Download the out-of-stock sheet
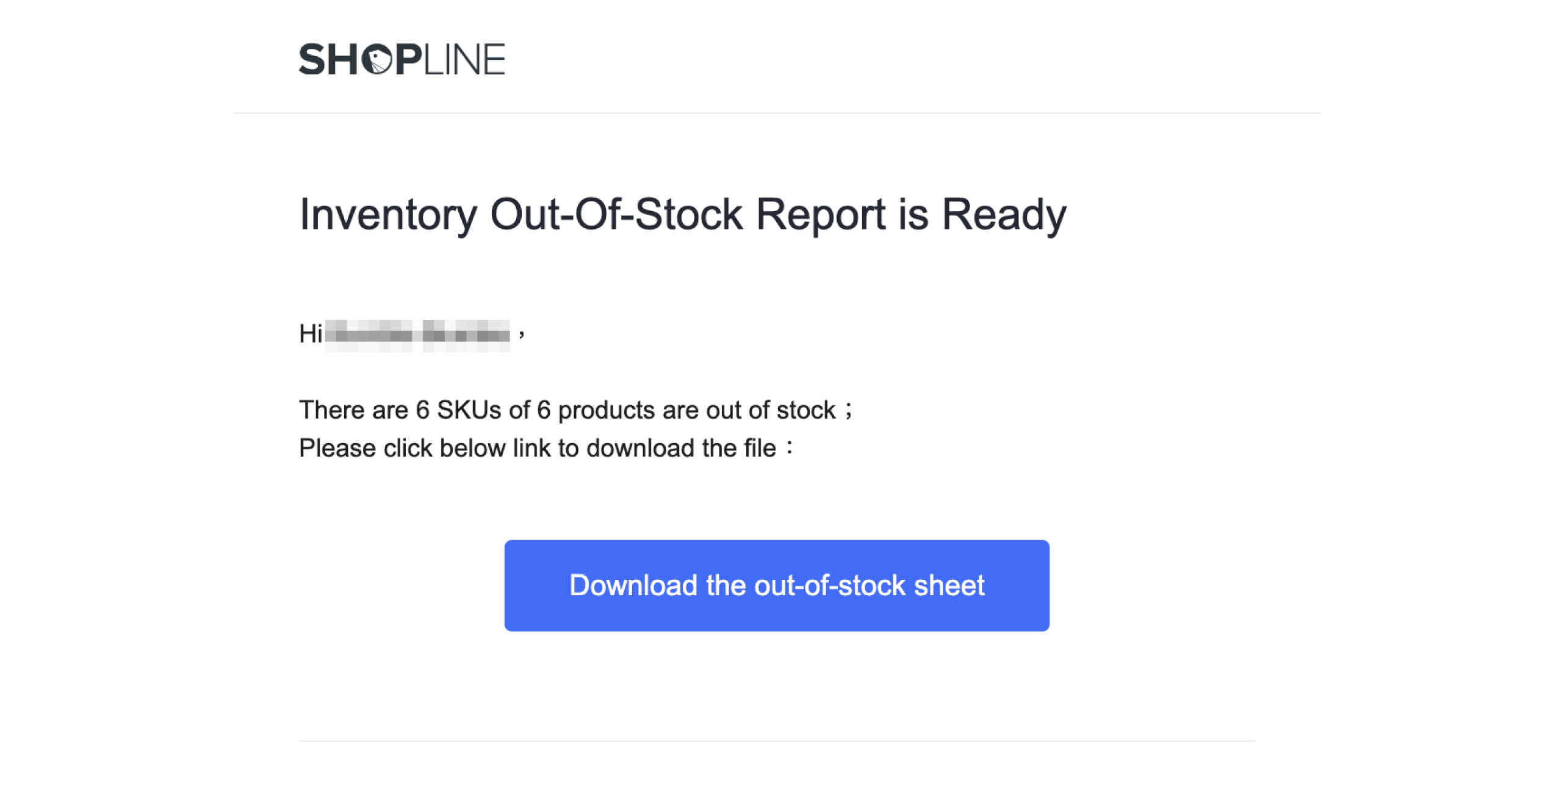The width and height of the screenshot is (1556, 810). tap(776, 585)
